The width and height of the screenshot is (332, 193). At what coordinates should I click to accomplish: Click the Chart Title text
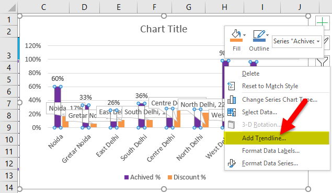[164, 29]
